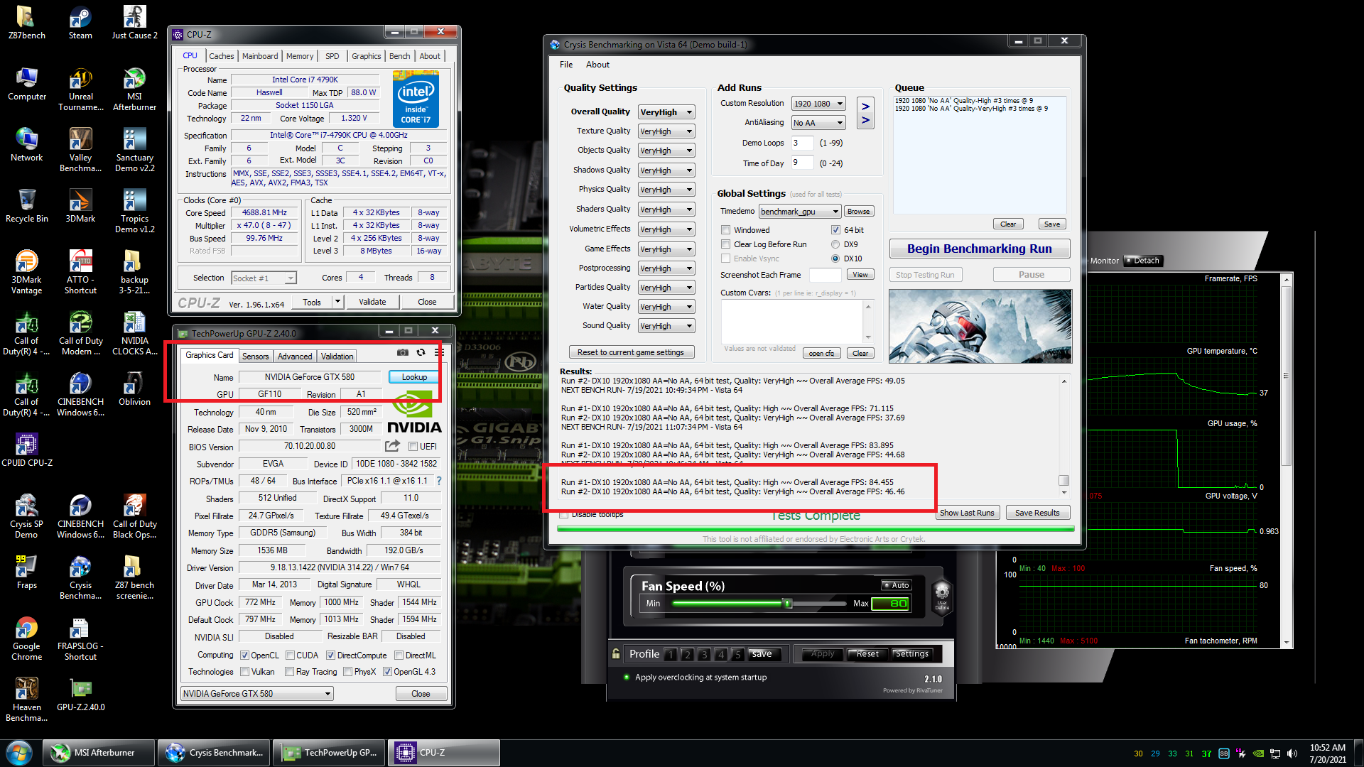The width and height of the screenshot is (1364, 767).
Task: Expand the CPU-Z Tools dropdown arrow
Action: [x=338, y=302]
